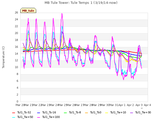The image size is (163, 122).
Task: Click the Tul1_Tw+50 legend label
Action: (x=25, y=117)
